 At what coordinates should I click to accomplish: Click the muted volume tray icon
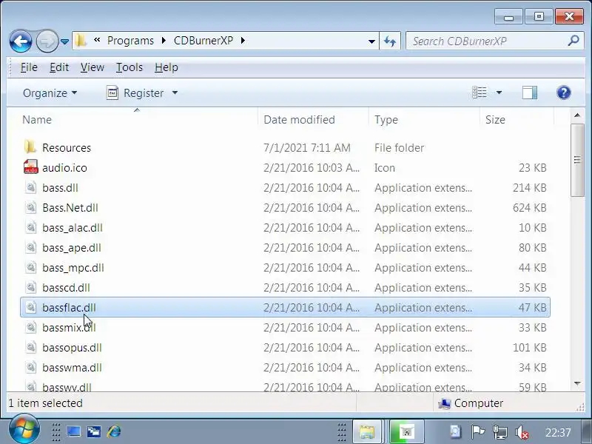tap(522, 433)
